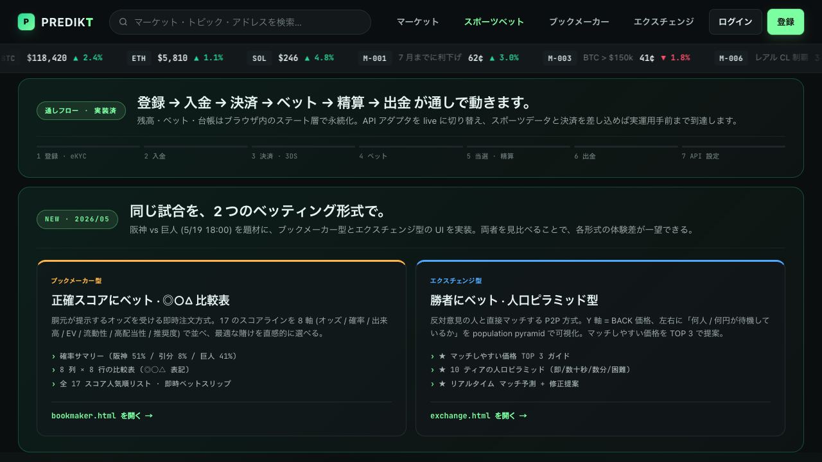Click the ブックメーカー型 orange label
Screen dimensions: 822x462
[x=76, y=280]
